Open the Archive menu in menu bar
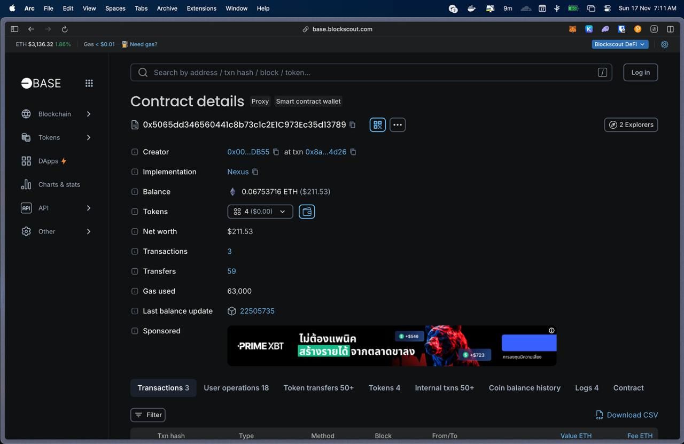 click(167, 9)
